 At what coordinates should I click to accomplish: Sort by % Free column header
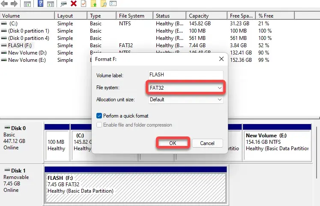(x=275, y=16)
